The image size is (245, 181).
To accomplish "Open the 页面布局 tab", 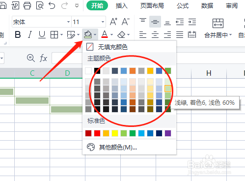I will pos(152,6).
